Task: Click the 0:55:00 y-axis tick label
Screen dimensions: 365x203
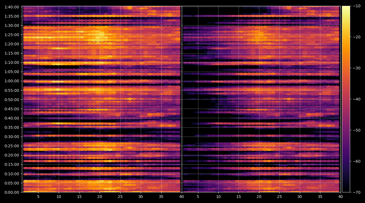Action: pos(12,90)
